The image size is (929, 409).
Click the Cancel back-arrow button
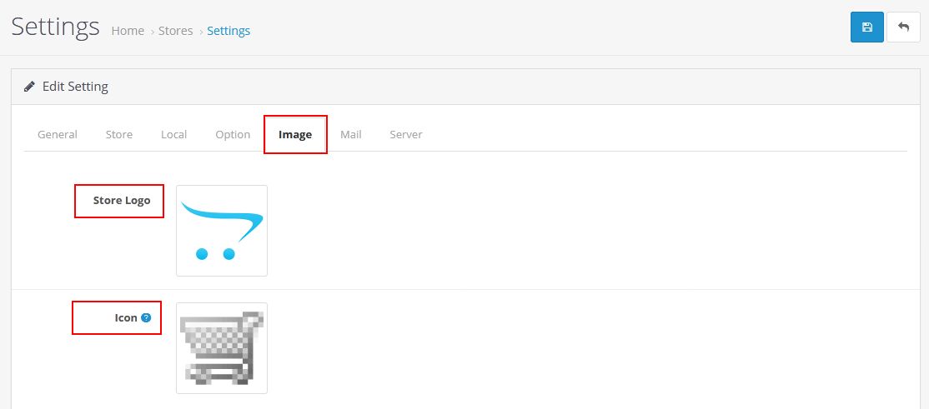(903, 27)
